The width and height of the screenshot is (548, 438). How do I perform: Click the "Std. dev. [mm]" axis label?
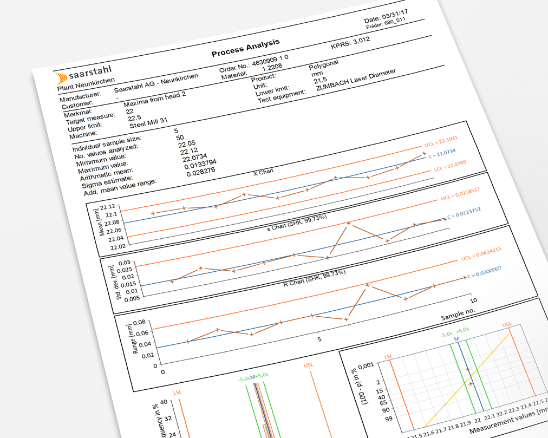tap(115, 283)
